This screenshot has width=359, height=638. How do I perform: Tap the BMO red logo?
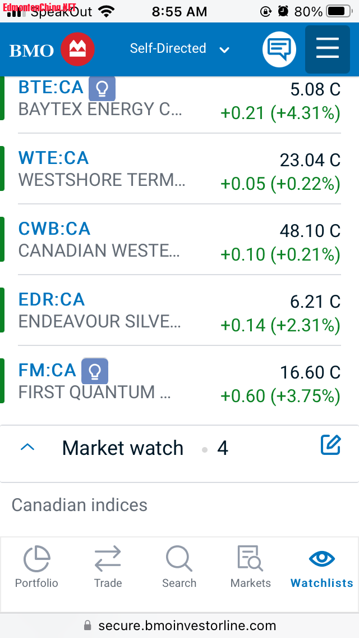(77, 49)
